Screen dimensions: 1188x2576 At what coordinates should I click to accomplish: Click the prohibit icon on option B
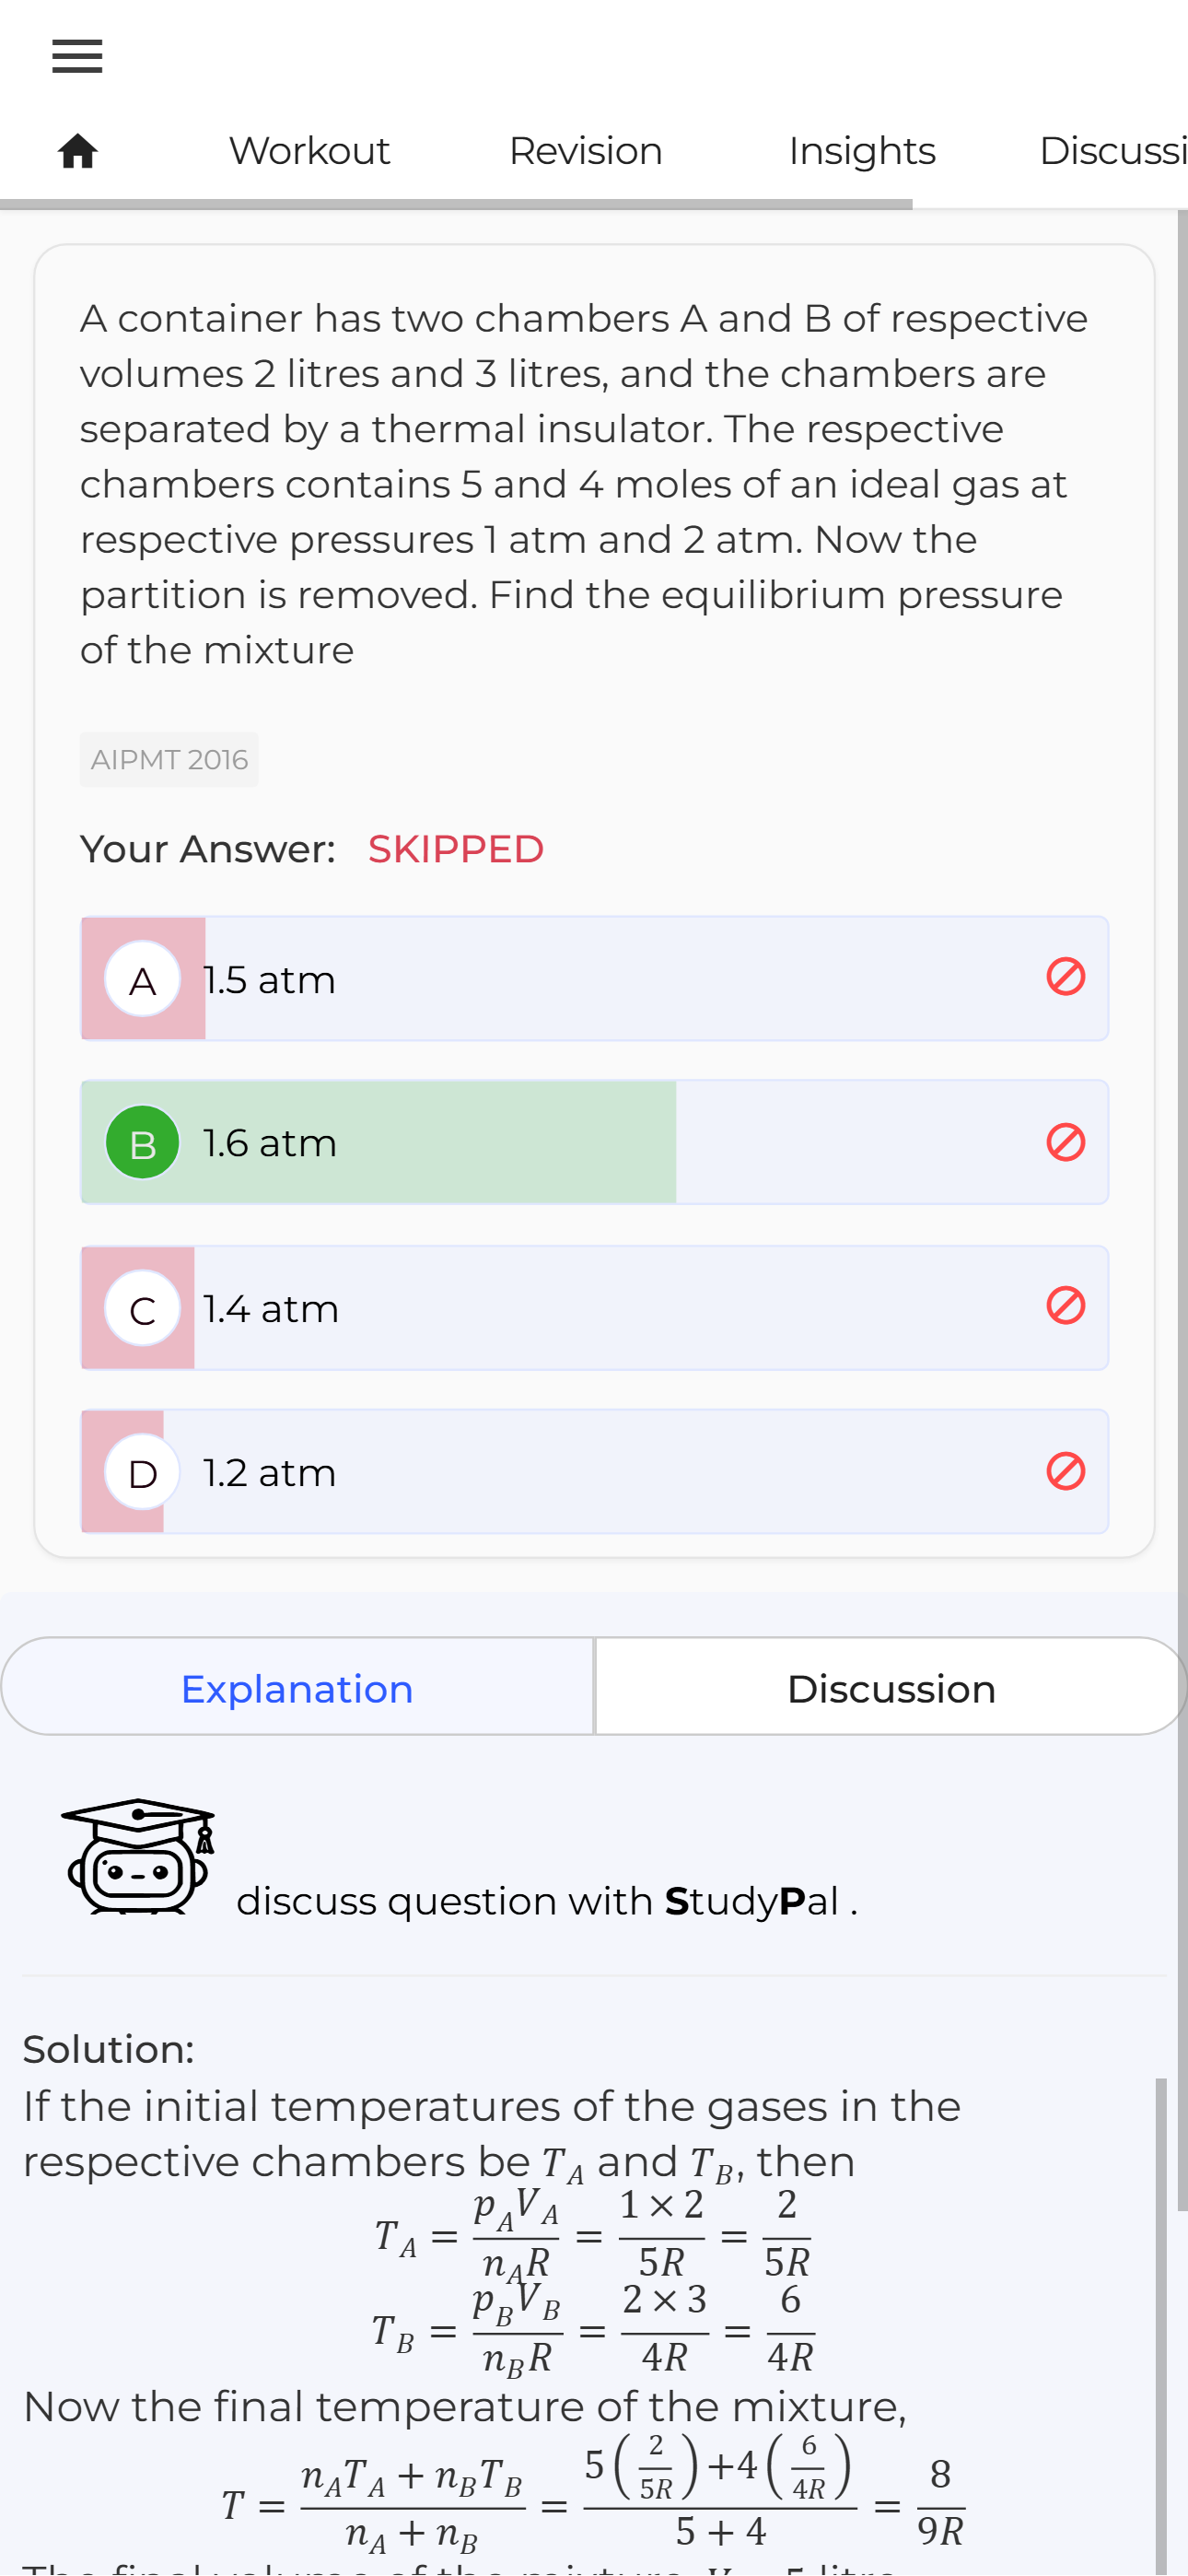[x=1065, y=1142]
